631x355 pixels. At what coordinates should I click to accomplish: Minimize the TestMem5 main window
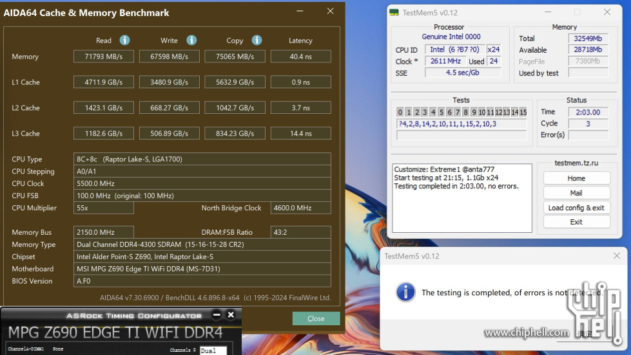point(548,12)
